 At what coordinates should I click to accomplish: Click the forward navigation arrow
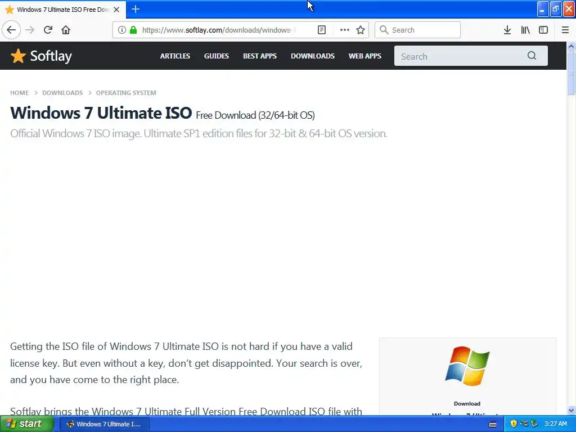coord(30,30)
